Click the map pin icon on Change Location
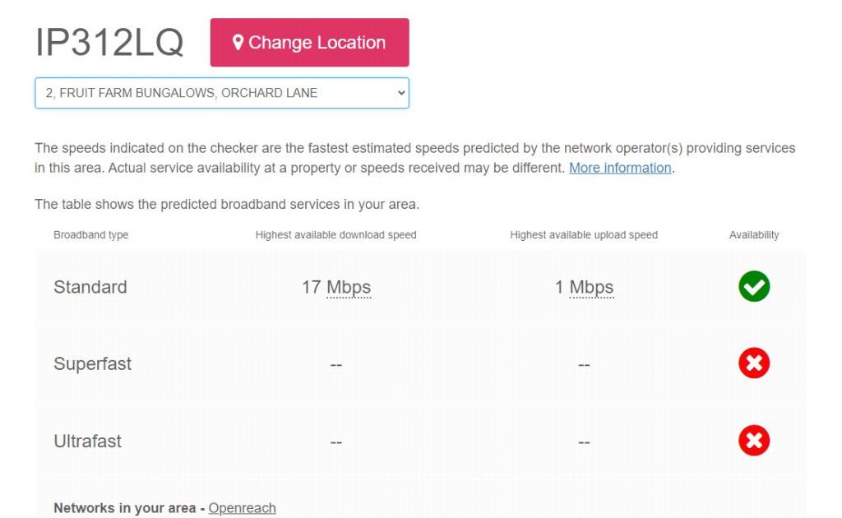The width and height of the screenshot is (842, 518). 238,43
